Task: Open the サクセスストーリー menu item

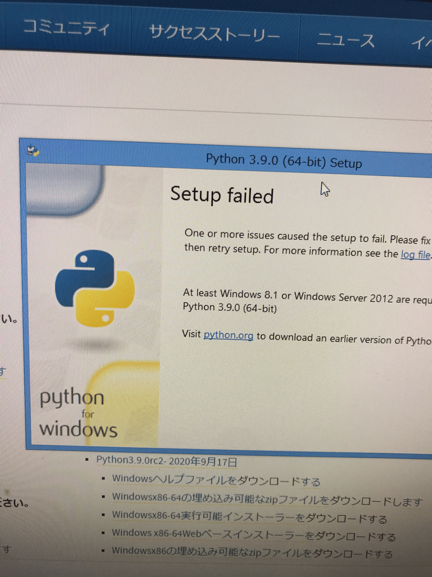Action: click(x=214, y=34)
